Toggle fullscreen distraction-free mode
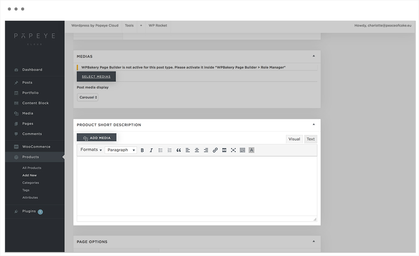 [x=233, y=150]
